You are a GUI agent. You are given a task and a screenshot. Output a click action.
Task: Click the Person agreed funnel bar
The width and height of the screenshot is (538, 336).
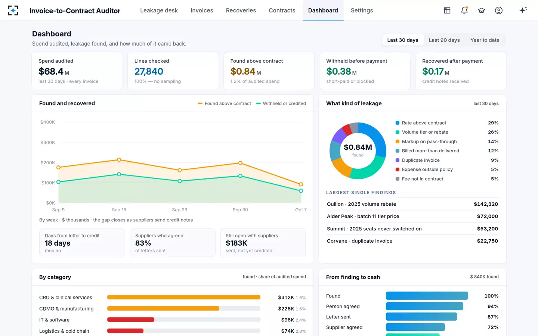(424, 306)
